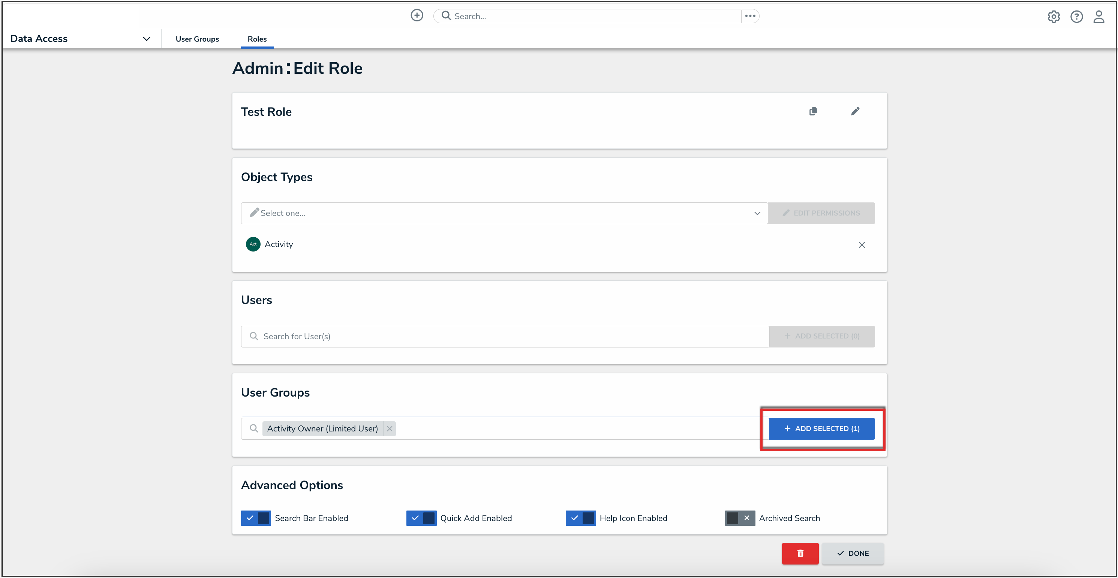The width and height of the screenshot is (1118, 578).
Task: Remove the Activity Owner (Limited User) chip
Action: 389,429
